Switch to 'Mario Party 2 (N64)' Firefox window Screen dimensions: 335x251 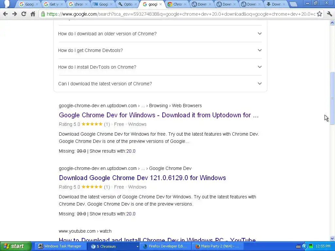pos(217,246)
